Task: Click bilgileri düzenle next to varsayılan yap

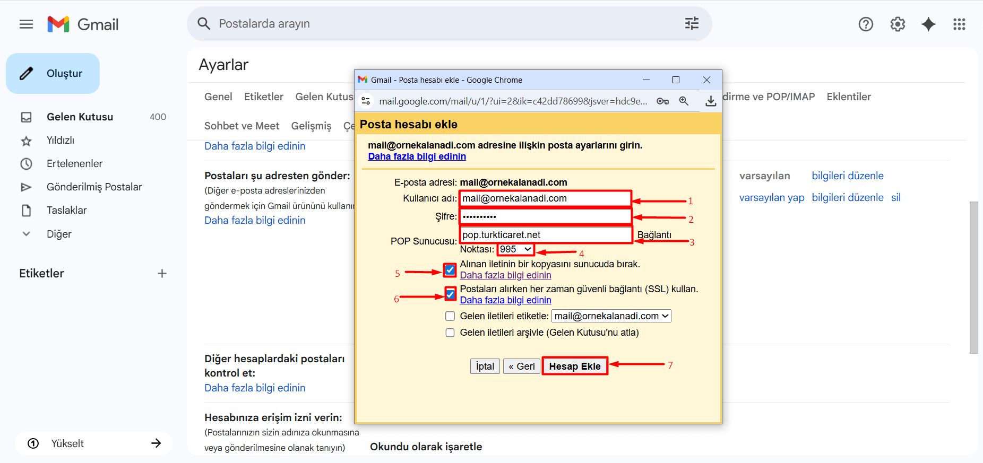Action: [x=848, y=198]
